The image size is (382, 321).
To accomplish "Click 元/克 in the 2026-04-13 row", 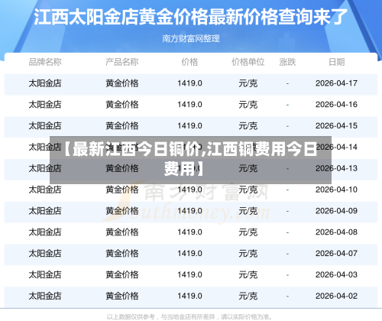I will pos(248,168).
